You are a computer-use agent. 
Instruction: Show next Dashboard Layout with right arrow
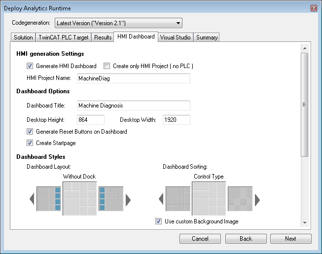(x=128, y=200)
